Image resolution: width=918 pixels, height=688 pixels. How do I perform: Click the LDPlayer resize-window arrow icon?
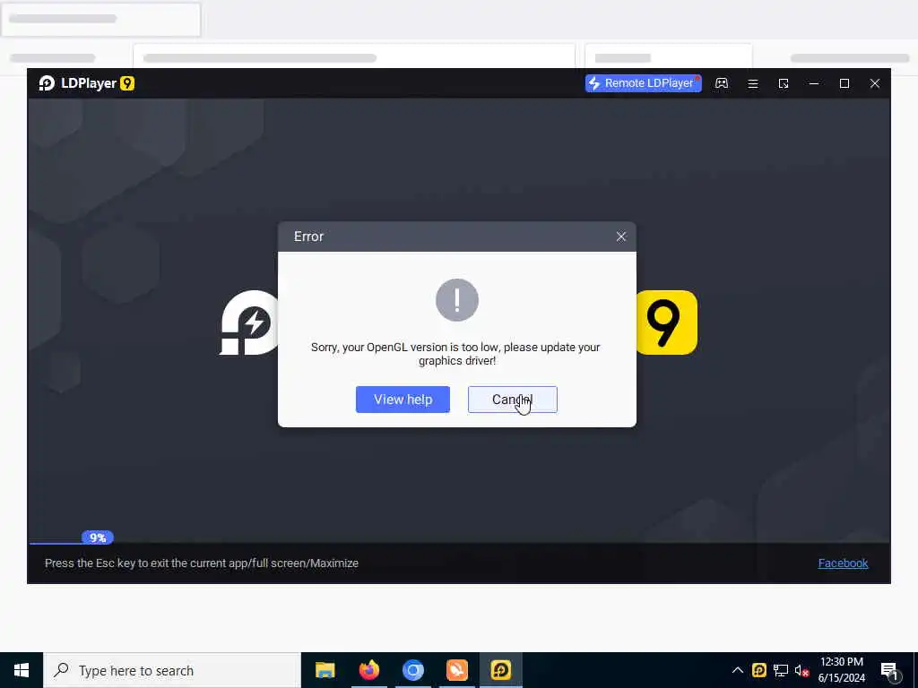tap(784, 83)
